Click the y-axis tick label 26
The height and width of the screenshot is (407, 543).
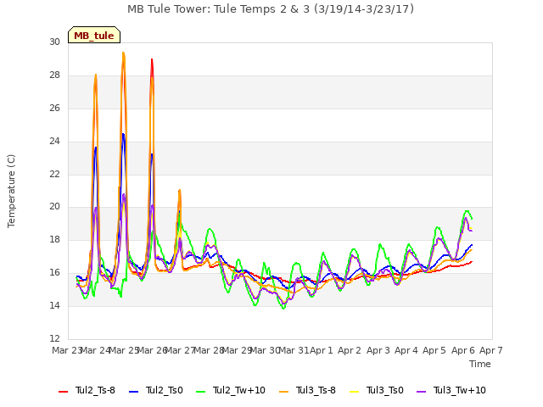click(54, 108)
